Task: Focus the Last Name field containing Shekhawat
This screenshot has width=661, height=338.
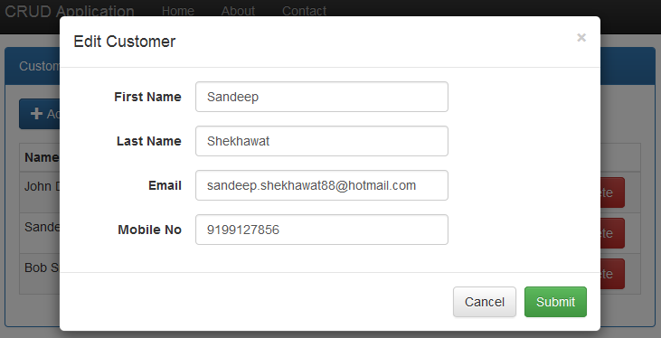Action: click(x=322, y=141)
